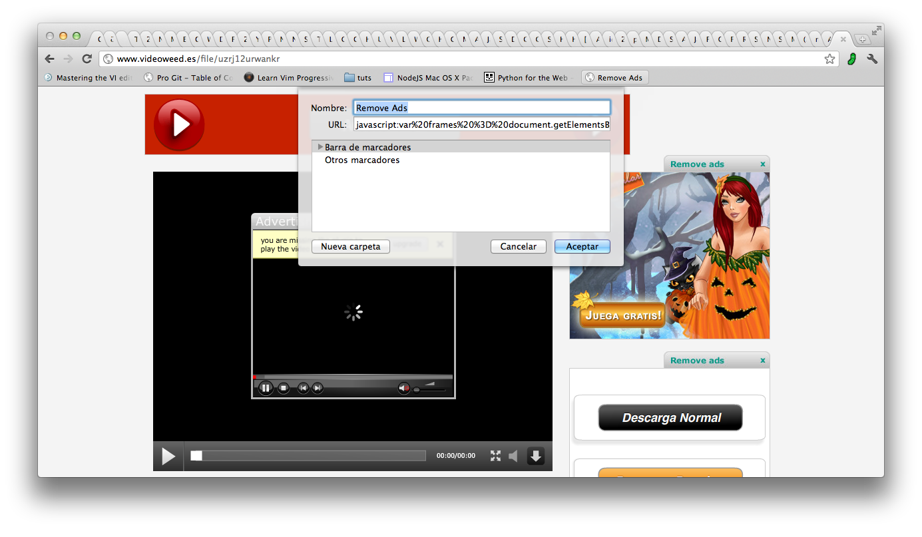The width and height of the screenshot is (922, 537).
Task: Select the Otros marcadores folder
Action: [362, 160]
